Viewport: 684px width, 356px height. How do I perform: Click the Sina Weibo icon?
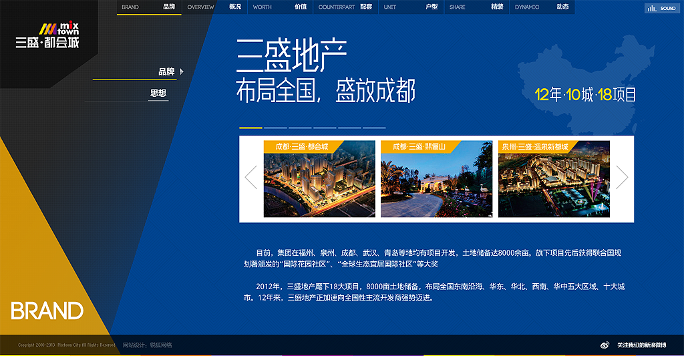pyautogui.click(x=605, y=345)
